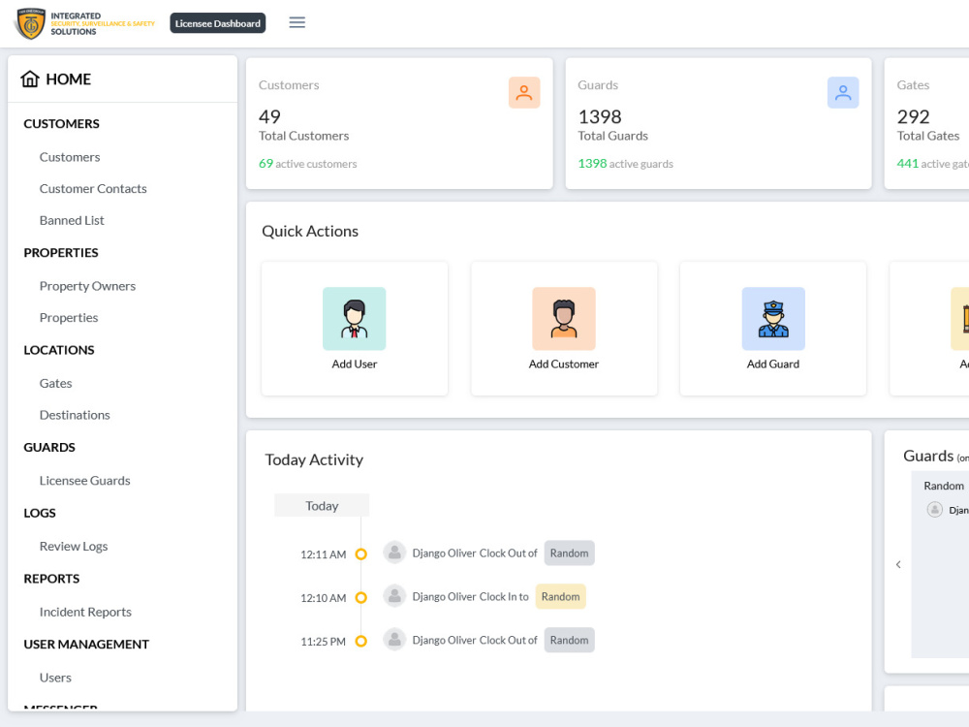Click '49' total customers count
The image size is (969, 727).
coord(269,116)
